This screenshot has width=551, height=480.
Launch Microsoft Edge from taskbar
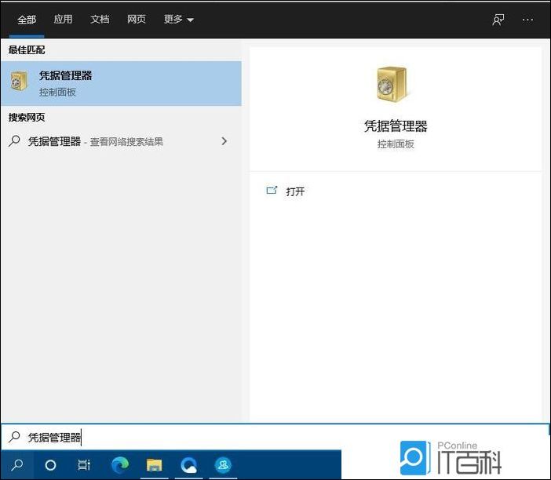coord(120,465)
